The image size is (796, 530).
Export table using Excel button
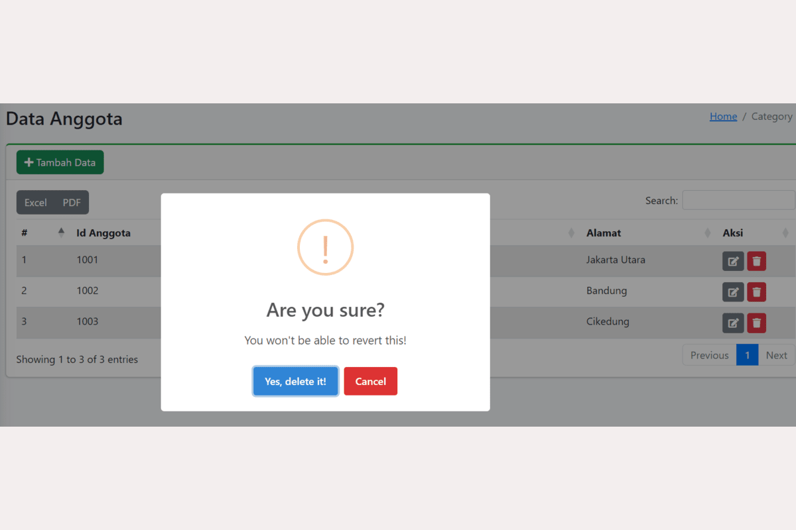click(x=35, y=203)
